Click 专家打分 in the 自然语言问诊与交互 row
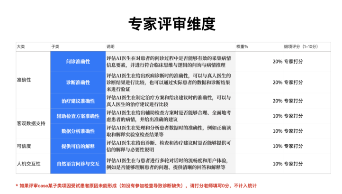This screenshot has width=342, height=194. (x=294, y=164)
